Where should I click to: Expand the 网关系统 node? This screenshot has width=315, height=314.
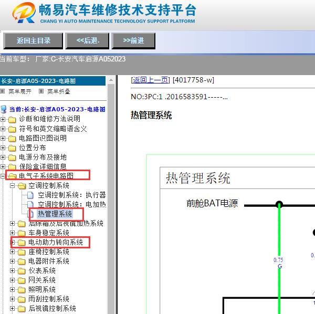(12, 280)
